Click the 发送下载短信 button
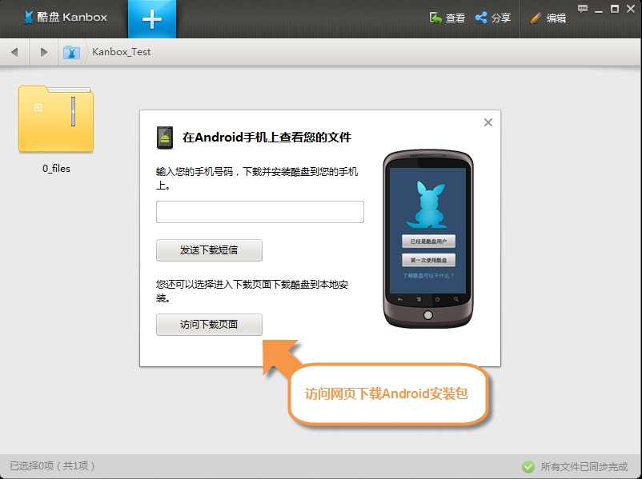The height and width of the screenshot is (479, 642). click(x=209, y=250)
